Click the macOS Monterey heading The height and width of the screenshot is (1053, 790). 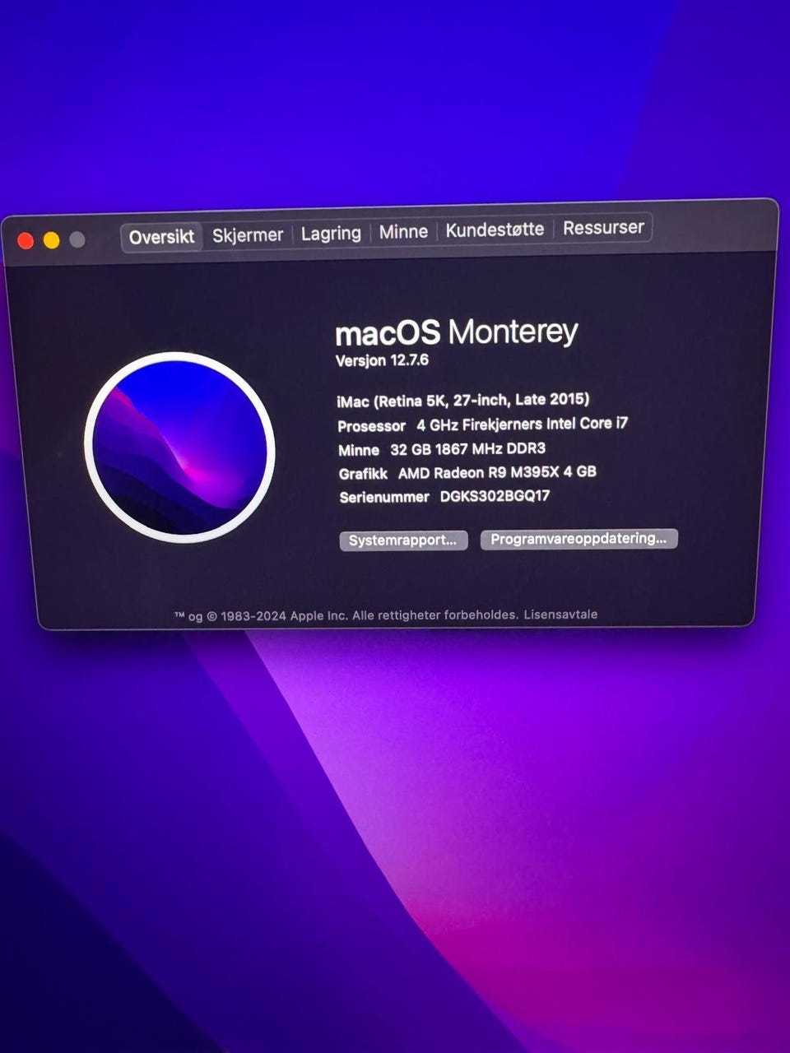click(457, 332)
